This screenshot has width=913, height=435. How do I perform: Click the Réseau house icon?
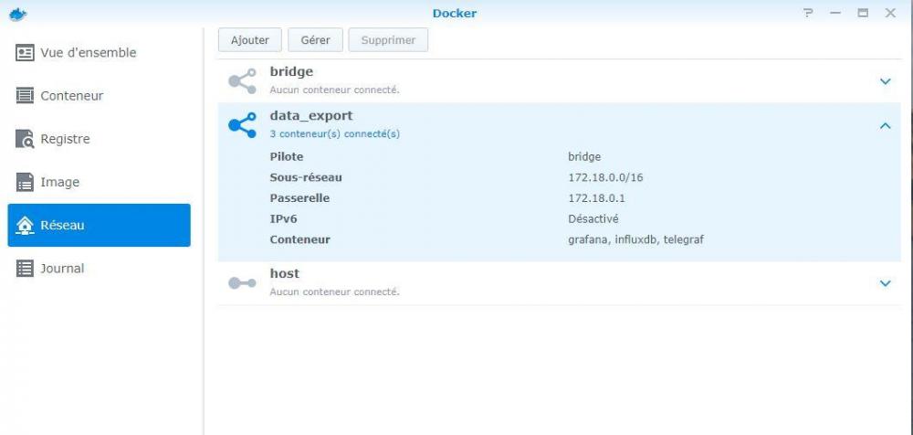[x=25, y=225]
